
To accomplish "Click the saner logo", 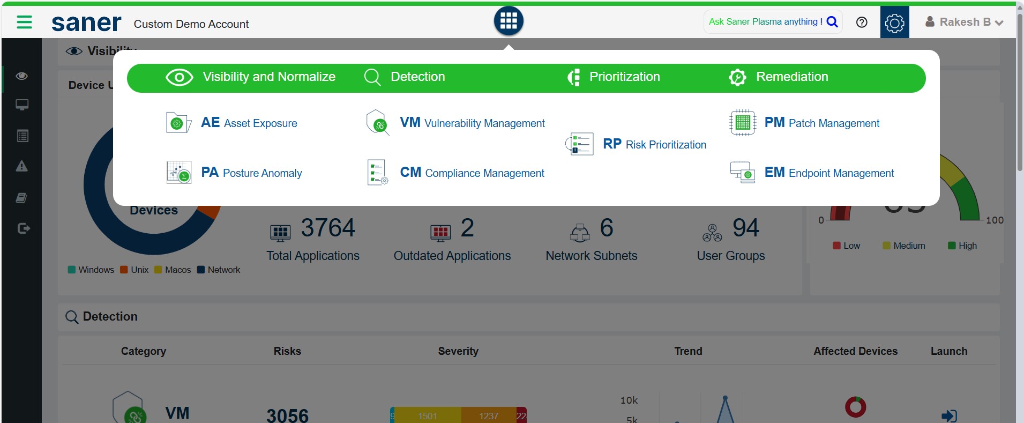I will pyautogui.click(x=86, y=23).
